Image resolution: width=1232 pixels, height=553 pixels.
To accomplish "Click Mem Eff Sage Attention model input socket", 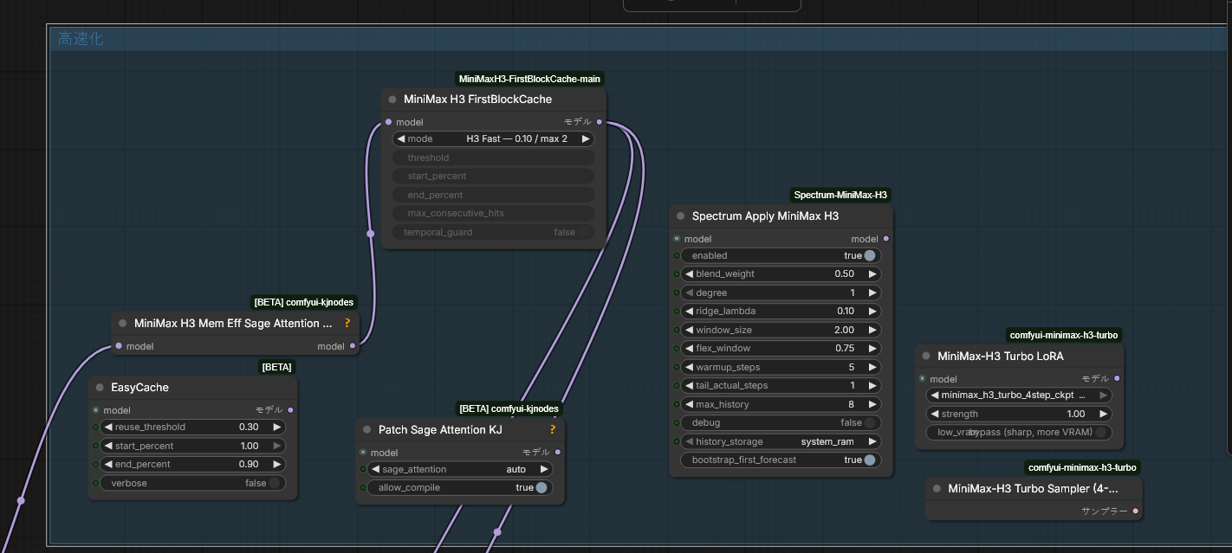I will point(119,346).
